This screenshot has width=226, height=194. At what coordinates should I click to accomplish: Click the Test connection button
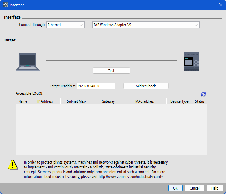(111, 71)
